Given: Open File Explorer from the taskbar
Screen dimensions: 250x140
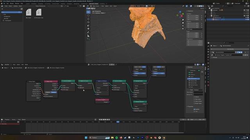Looking at the screenshot, I should (x=112, y=138).
